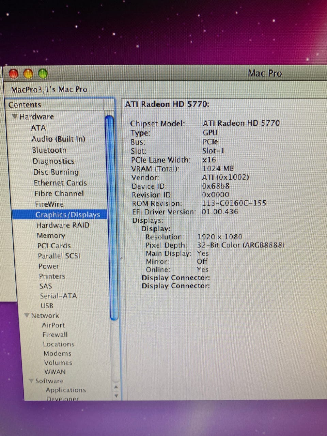327x436 pixels.
Task: Click the sidebar scroll down arrow
Action: coord(116,396)
